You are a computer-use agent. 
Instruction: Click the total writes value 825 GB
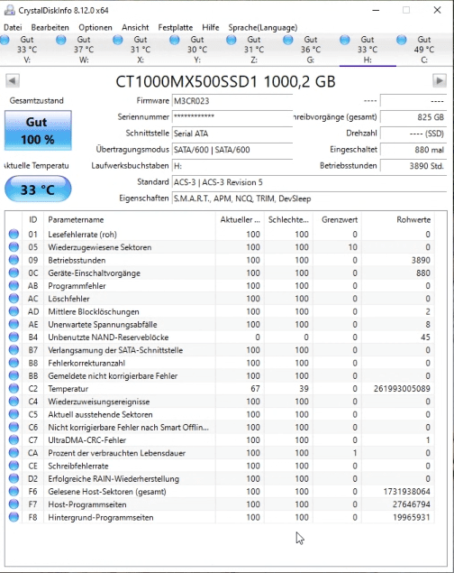[x=413, y=117]
